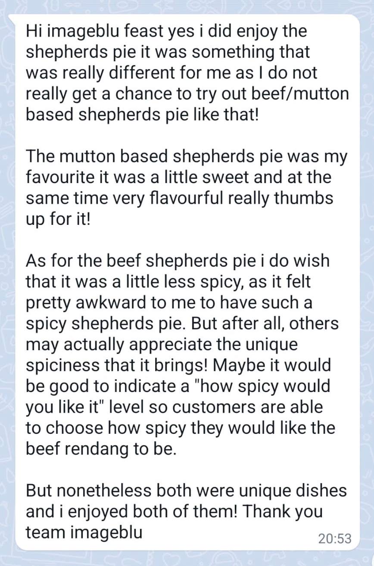Click the line "you like it" level so customers
Image resolution: width=374 pixels, height=566 pixels.
(175, 407)
